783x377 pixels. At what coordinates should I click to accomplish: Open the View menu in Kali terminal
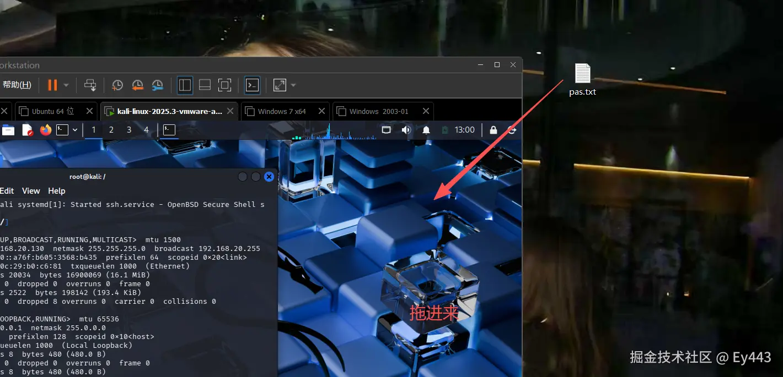coord(31,191)
